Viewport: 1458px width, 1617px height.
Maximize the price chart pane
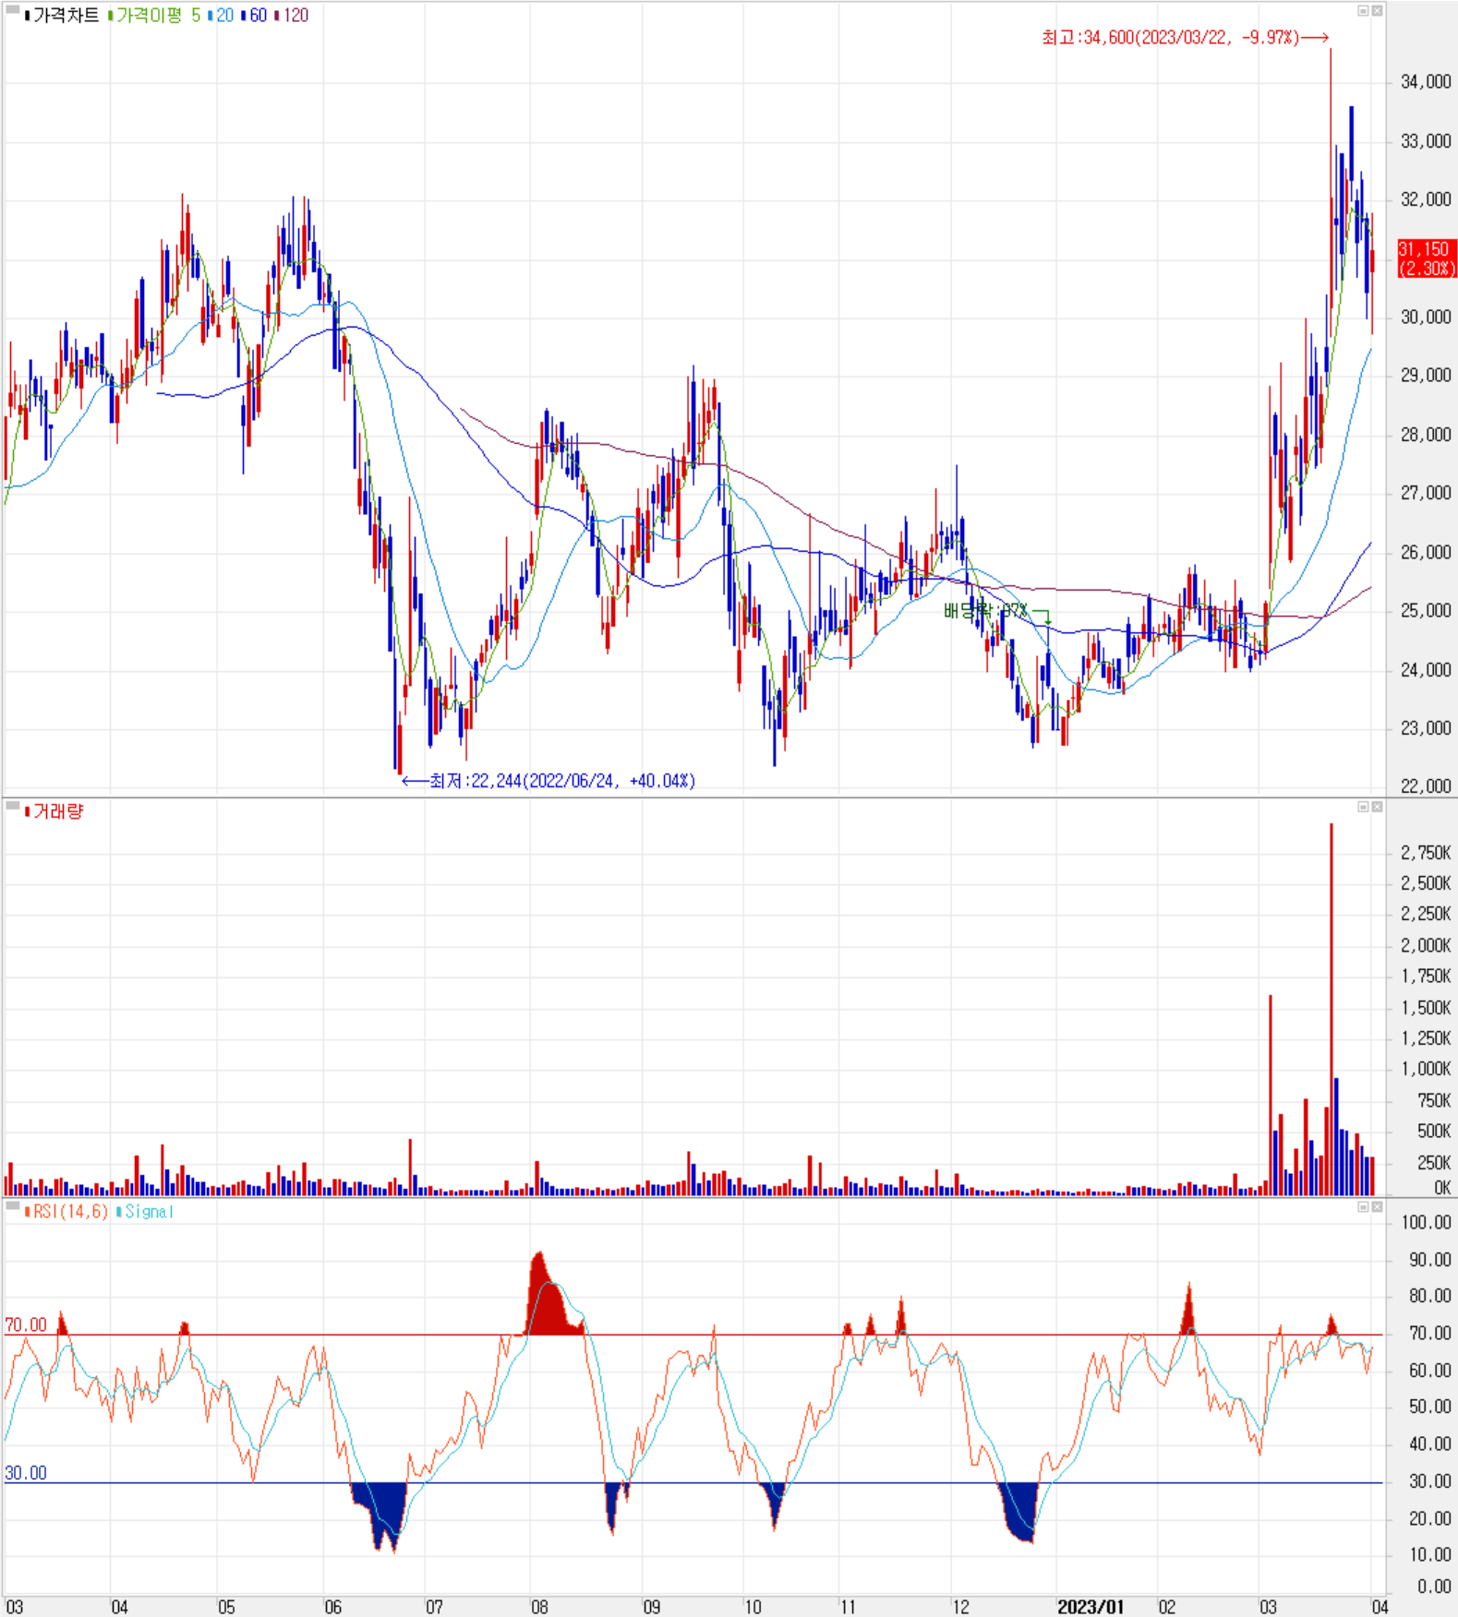coord(1363,11)
